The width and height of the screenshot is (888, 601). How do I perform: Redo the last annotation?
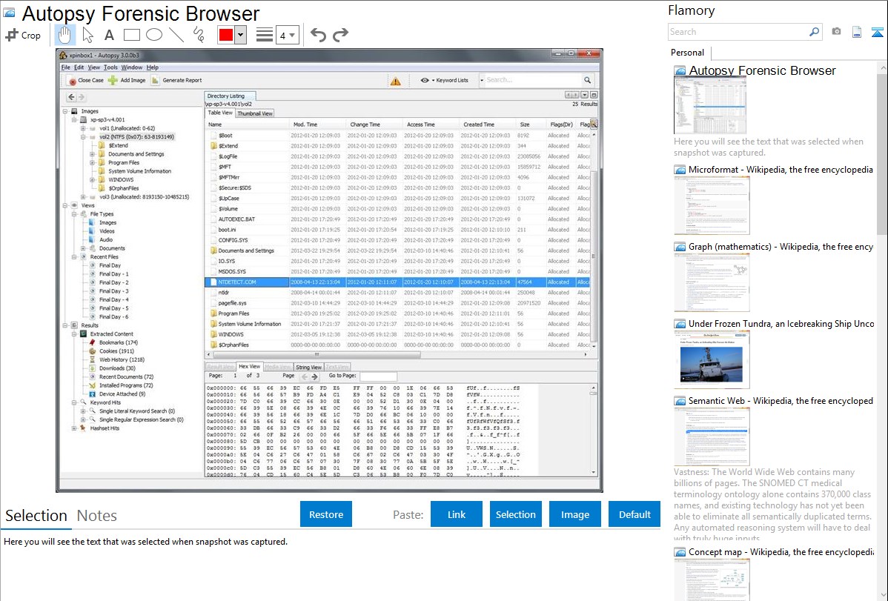click(340, 35)
